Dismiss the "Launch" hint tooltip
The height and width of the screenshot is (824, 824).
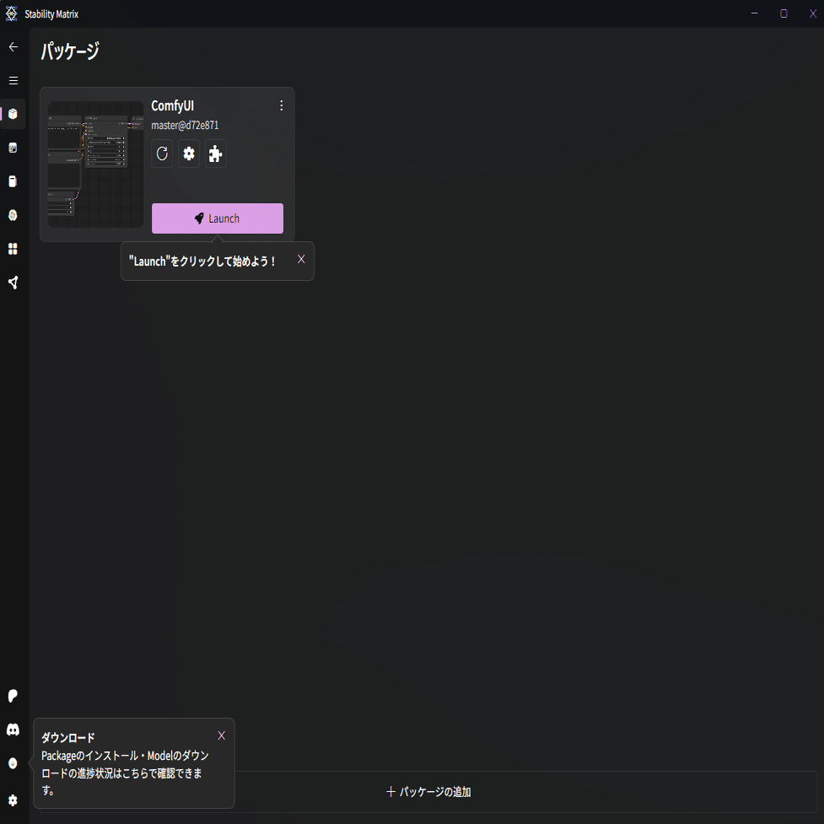[301, 259]
